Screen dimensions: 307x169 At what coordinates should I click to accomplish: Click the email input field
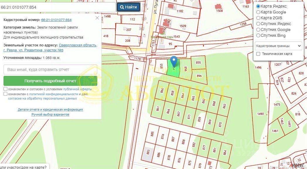coord(50,69)
